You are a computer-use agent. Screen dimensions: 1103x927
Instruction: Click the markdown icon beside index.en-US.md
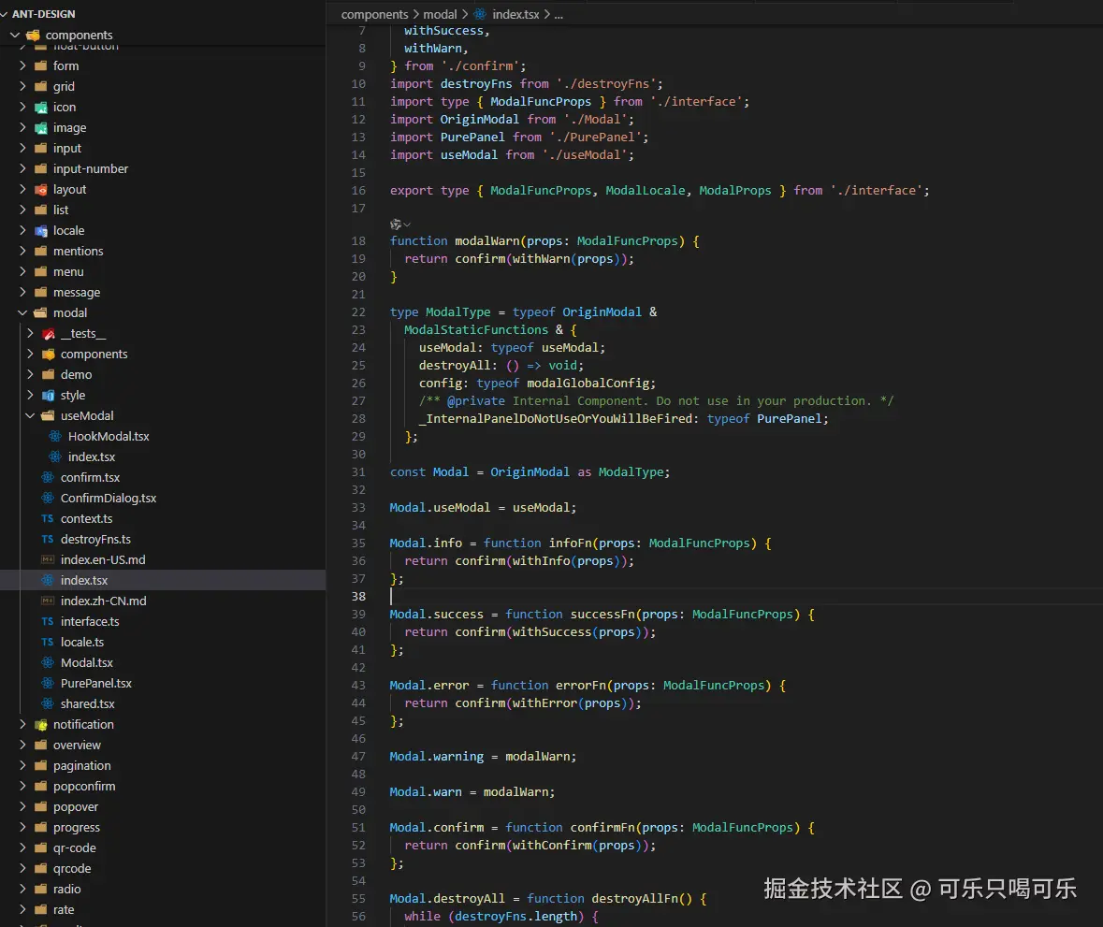click(x=47, y=559)
